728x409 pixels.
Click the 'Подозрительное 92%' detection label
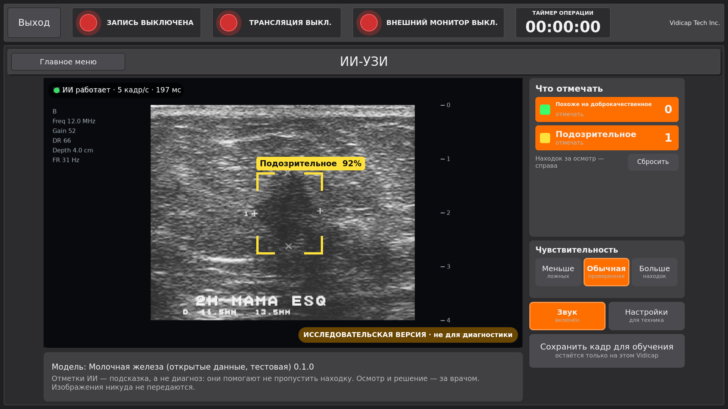311,164
